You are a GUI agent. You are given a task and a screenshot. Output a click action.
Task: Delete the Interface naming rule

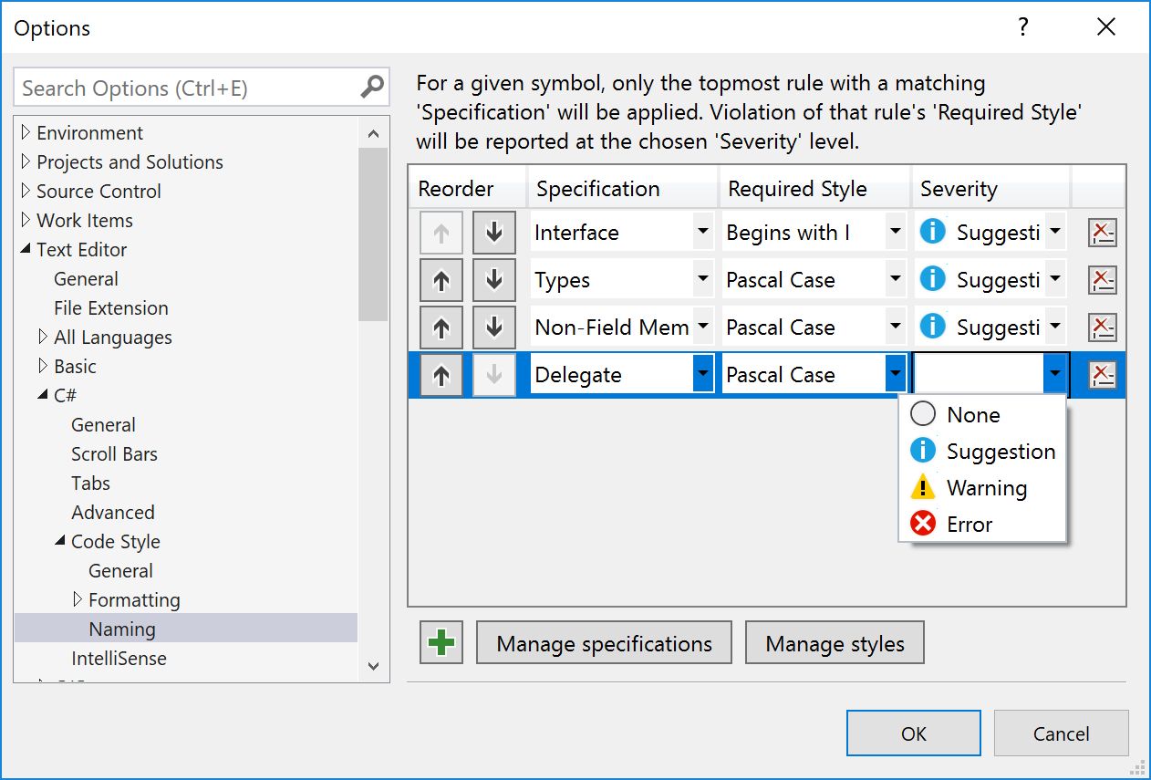1102,233
